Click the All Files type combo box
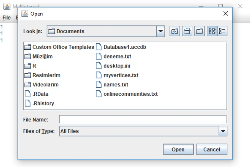This screenshot has height=167, width=250. click(143, 131)
